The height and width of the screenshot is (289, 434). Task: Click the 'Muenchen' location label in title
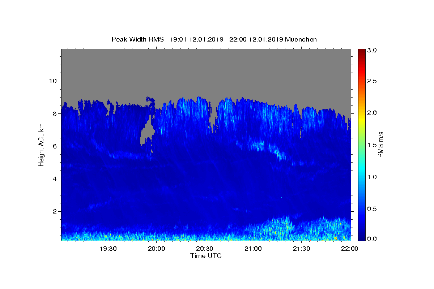(x=301, y=39)
